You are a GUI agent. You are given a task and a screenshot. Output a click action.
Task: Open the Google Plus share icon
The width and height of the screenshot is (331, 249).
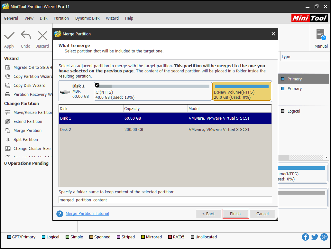tap(324, 237)
